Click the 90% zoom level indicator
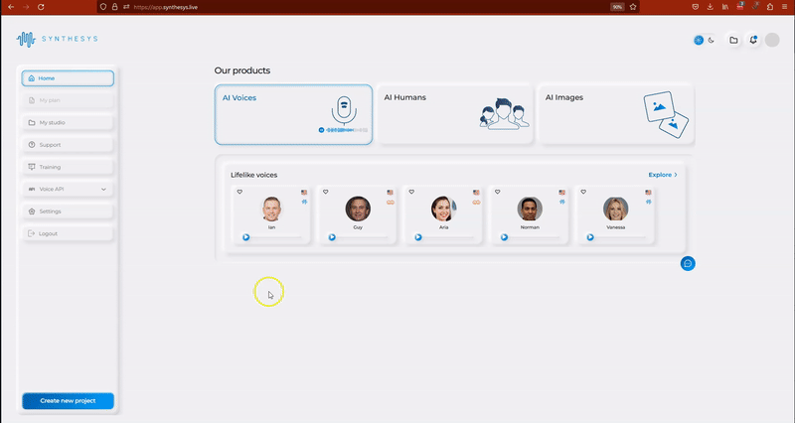The height and width of the screenshot is (423, 795). (617, 7)
